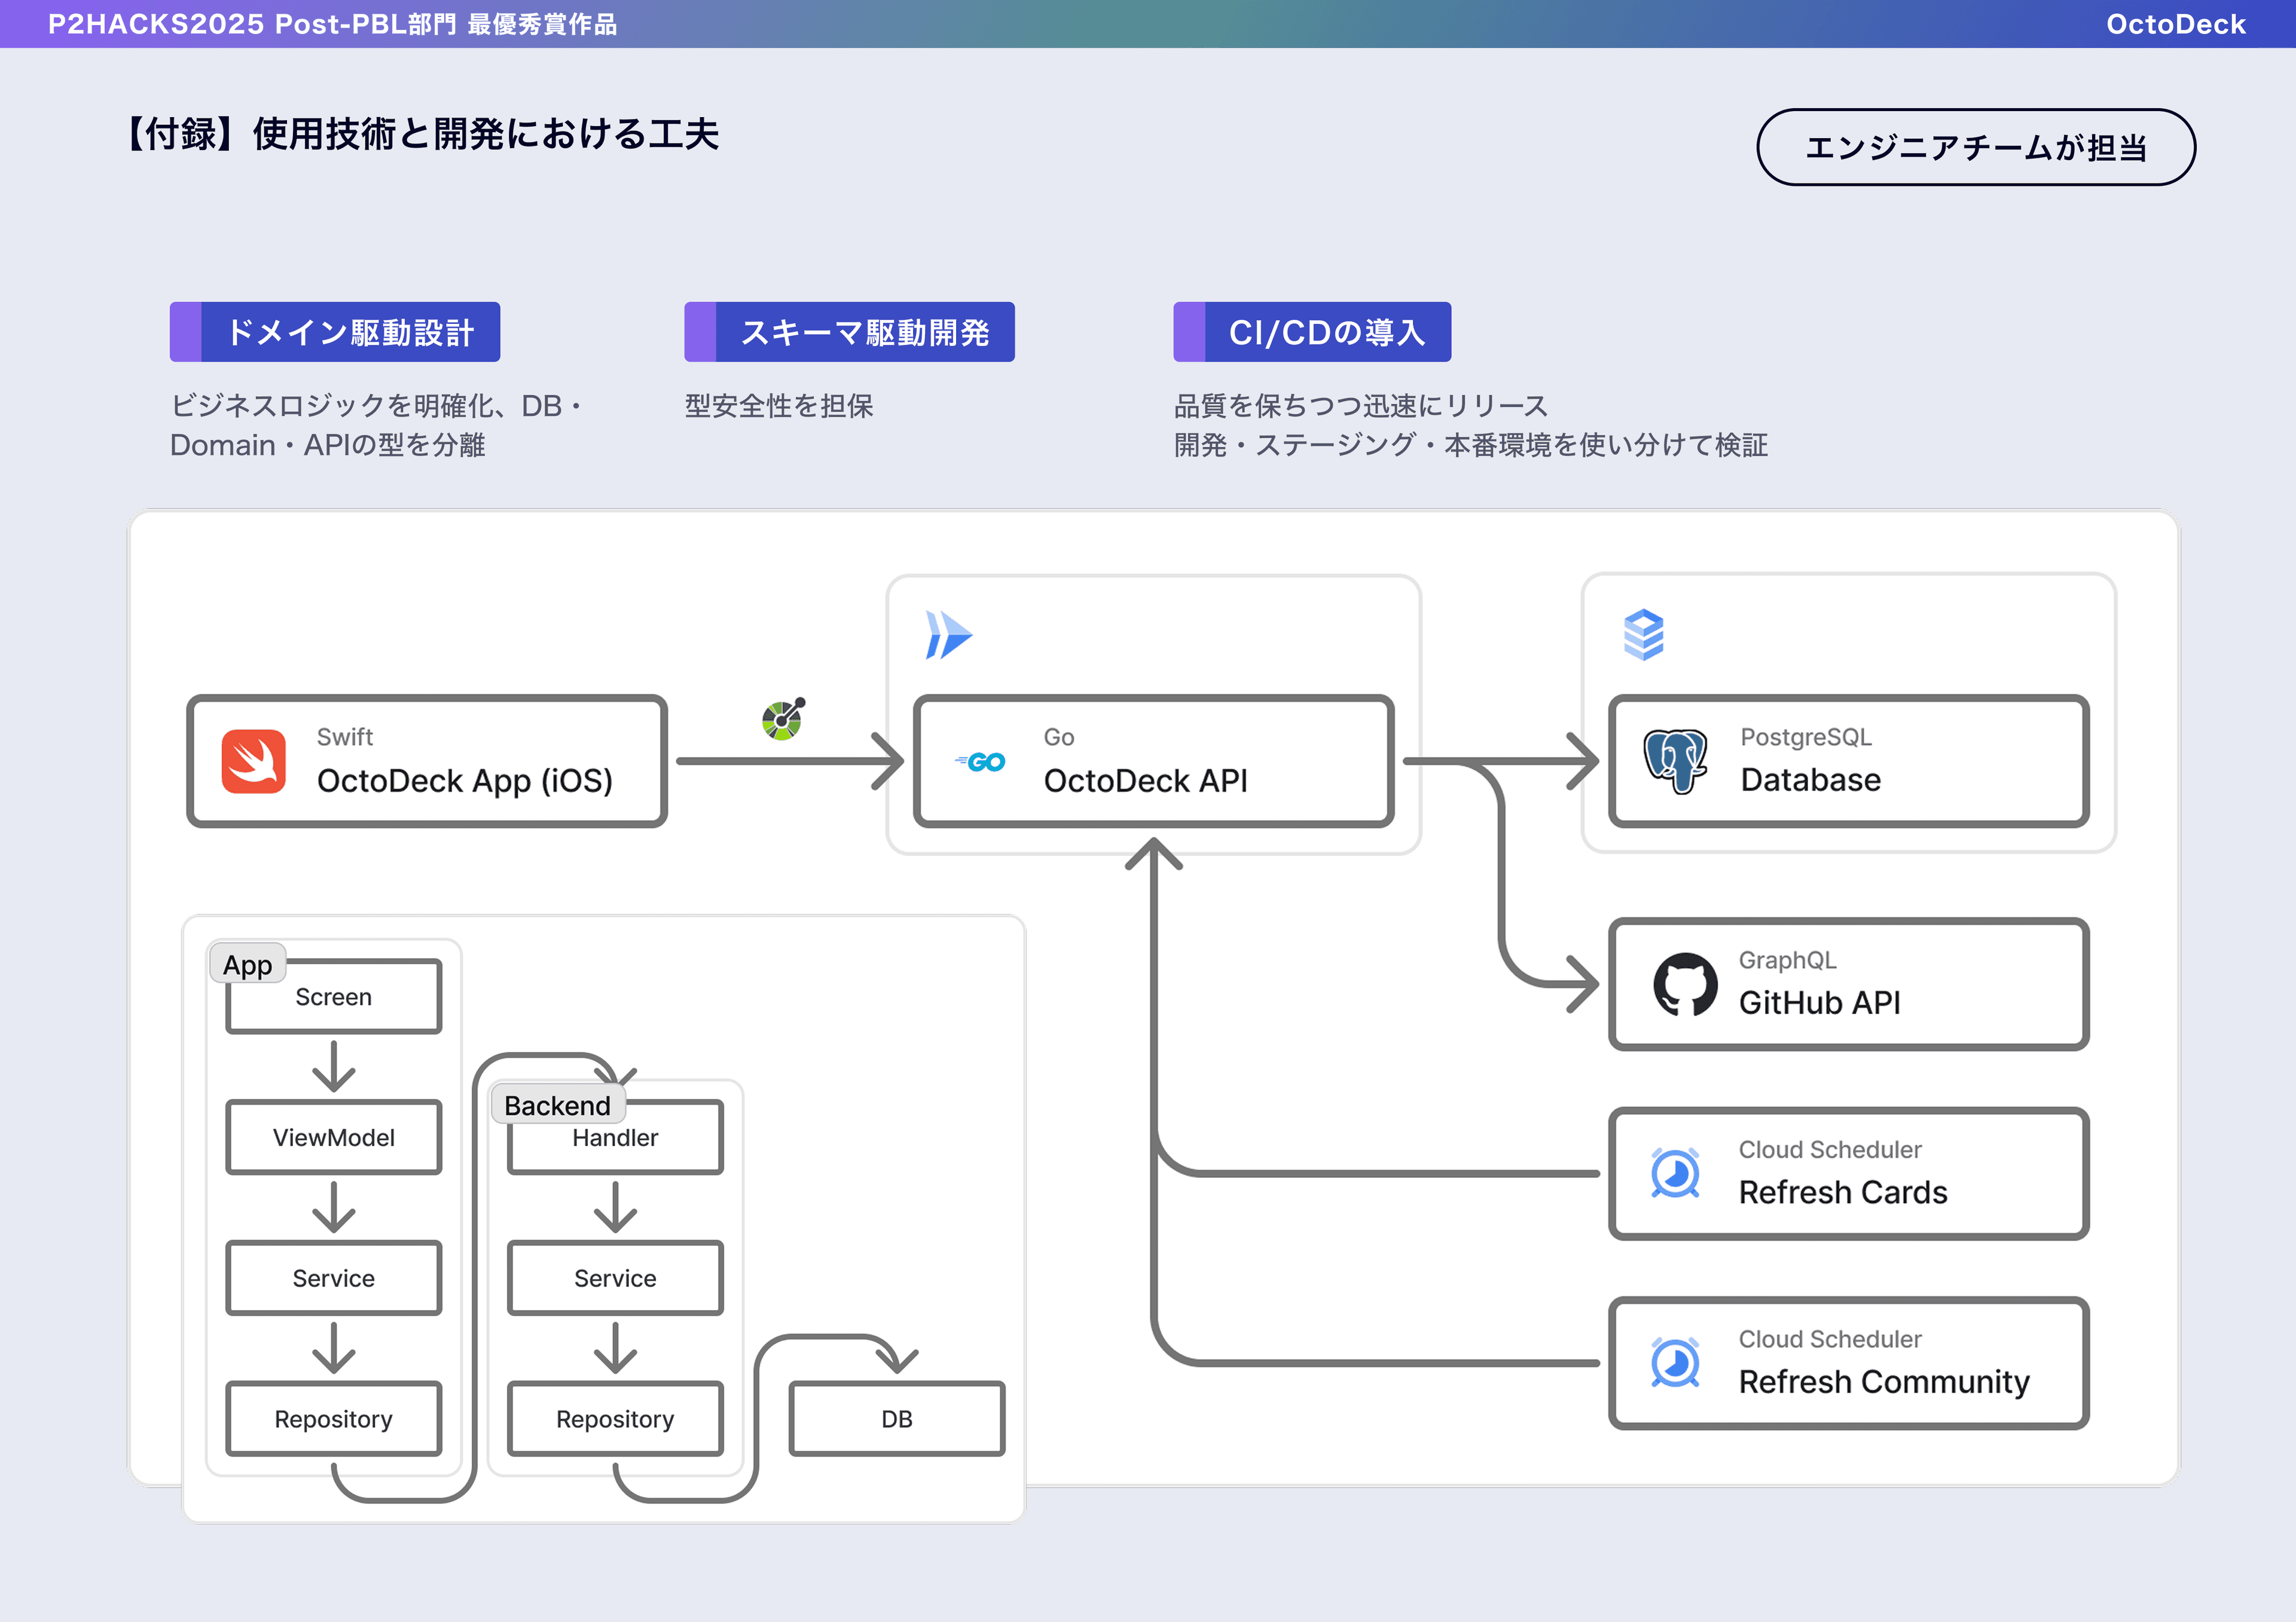Click the ドメイン駆動設計 heading tag
Image resolution: width=2296 pixels, height=1622 pixels.
[335, 332]
